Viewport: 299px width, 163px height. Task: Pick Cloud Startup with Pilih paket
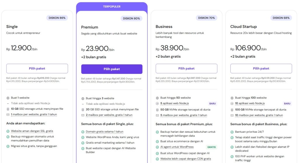261,68
